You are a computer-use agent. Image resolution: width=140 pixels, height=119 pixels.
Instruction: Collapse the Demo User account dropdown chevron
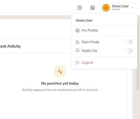click(132, 8)
